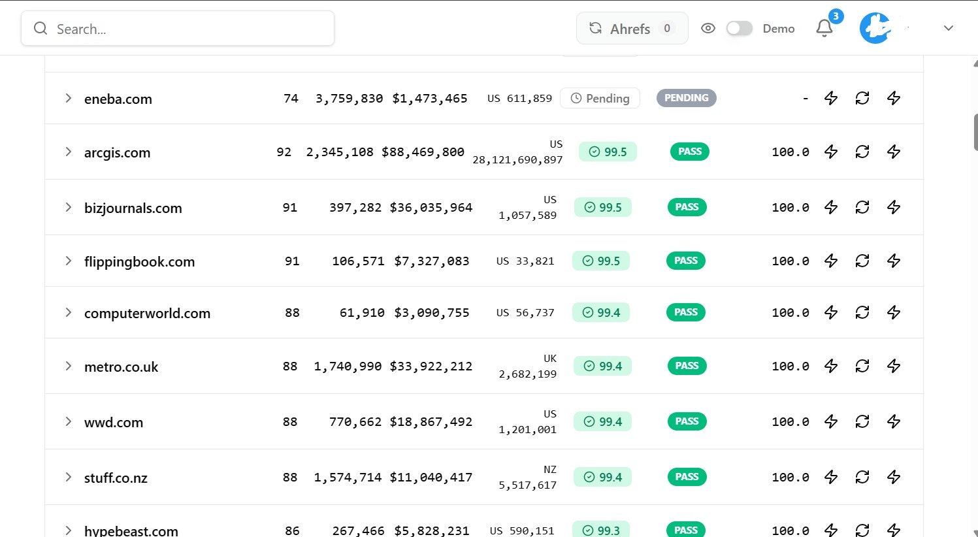Image resolution: width=978 pixels, height=537 pixels.
Task: Expand the computerworld.com row details
Action: [68, 312]
